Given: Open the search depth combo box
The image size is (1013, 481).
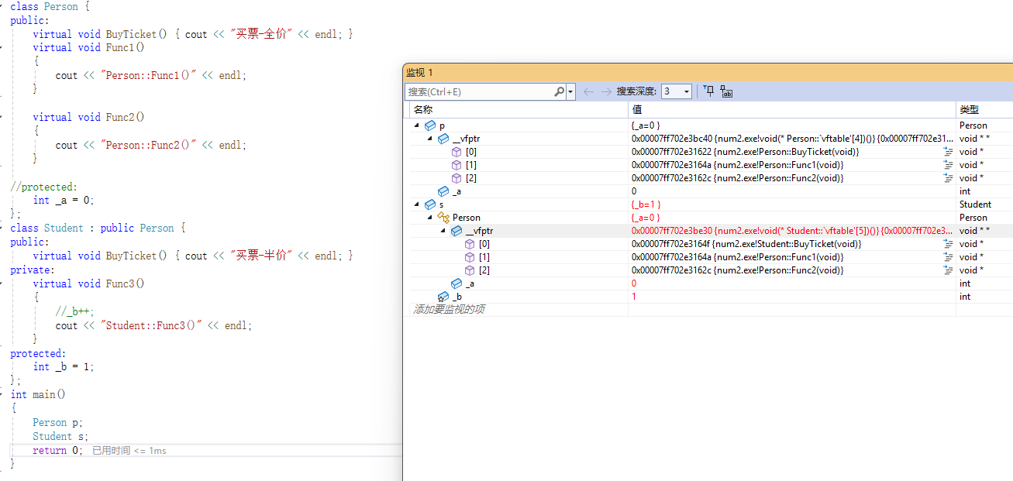Looking at the screenshot, I should pos(676,91).
